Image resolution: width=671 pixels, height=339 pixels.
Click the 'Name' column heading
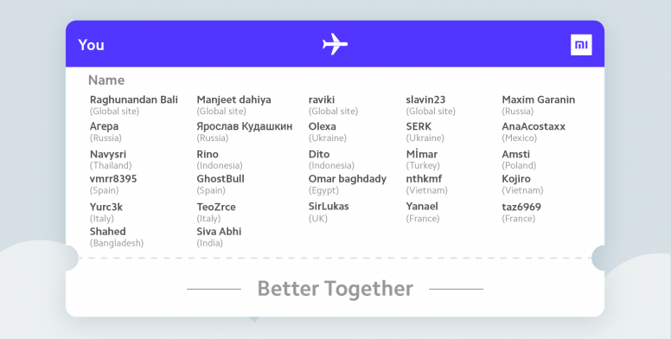(x=106, y=80)
